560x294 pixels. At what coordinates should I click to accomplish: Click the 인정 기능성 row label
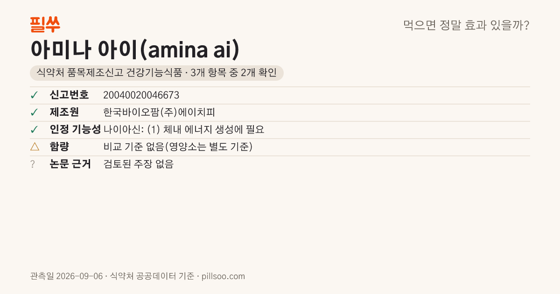75,130
